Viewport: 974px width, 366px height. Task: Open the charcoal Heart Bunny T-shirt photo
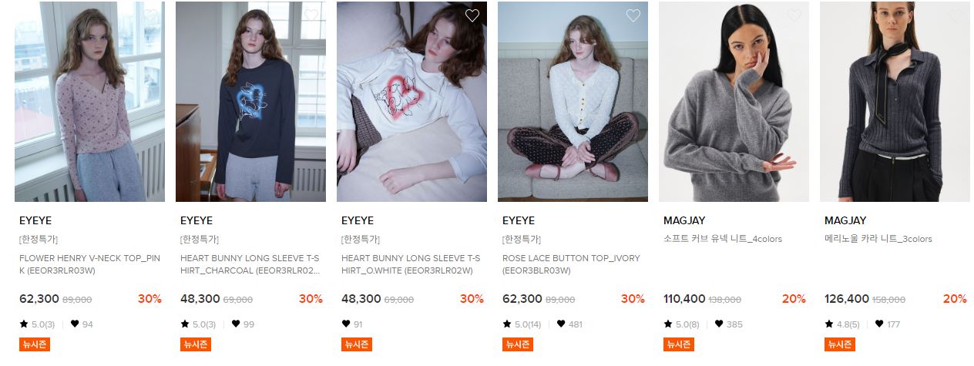[x=250, y=102]
